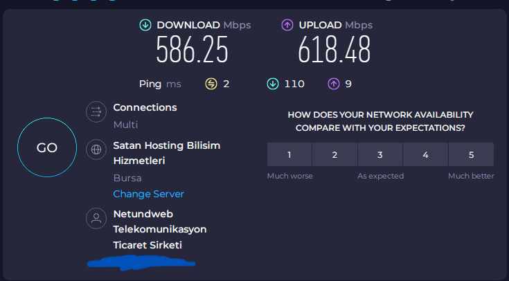The height and width of the screenshot is (281, 509).
Task: Click the download arrow icon beside DOWNLOAD
Action: coord(145,25)
